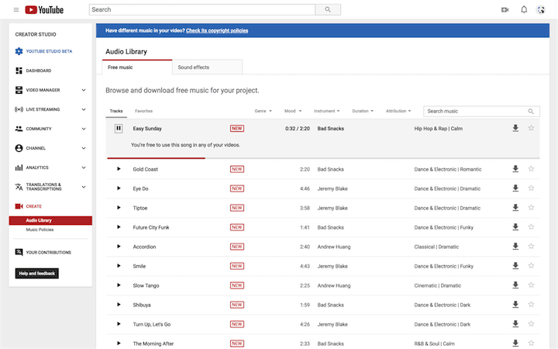The height and width of the screenshot is (349, 558).
Task: Play the Eye Do track
Action: coord(119,188)
